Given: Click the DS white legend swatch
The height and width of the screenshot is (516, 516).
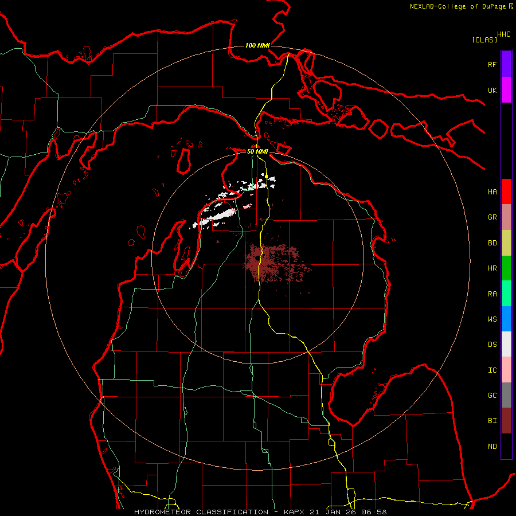Looking at the screenshot, I should (506, 344).
